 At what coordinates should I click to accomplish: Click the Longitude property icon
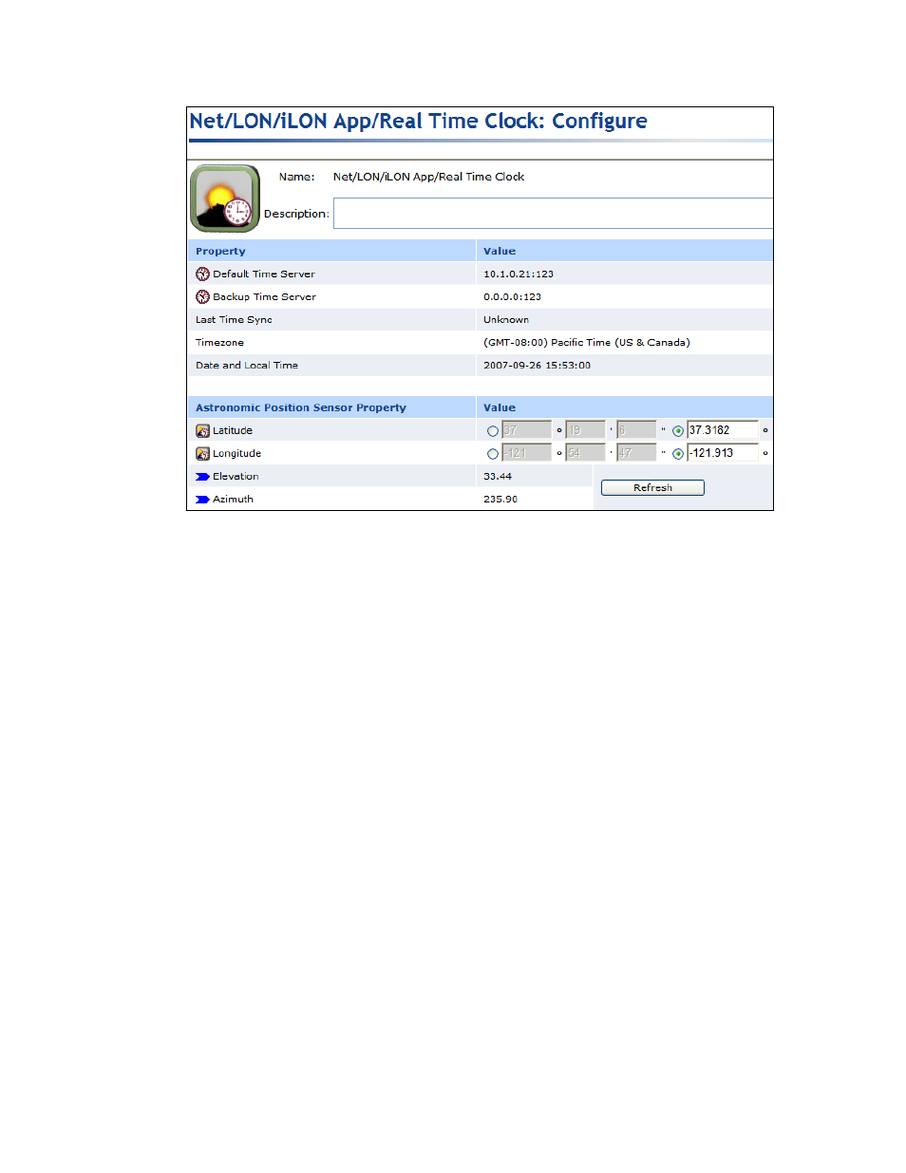(202, 453)
